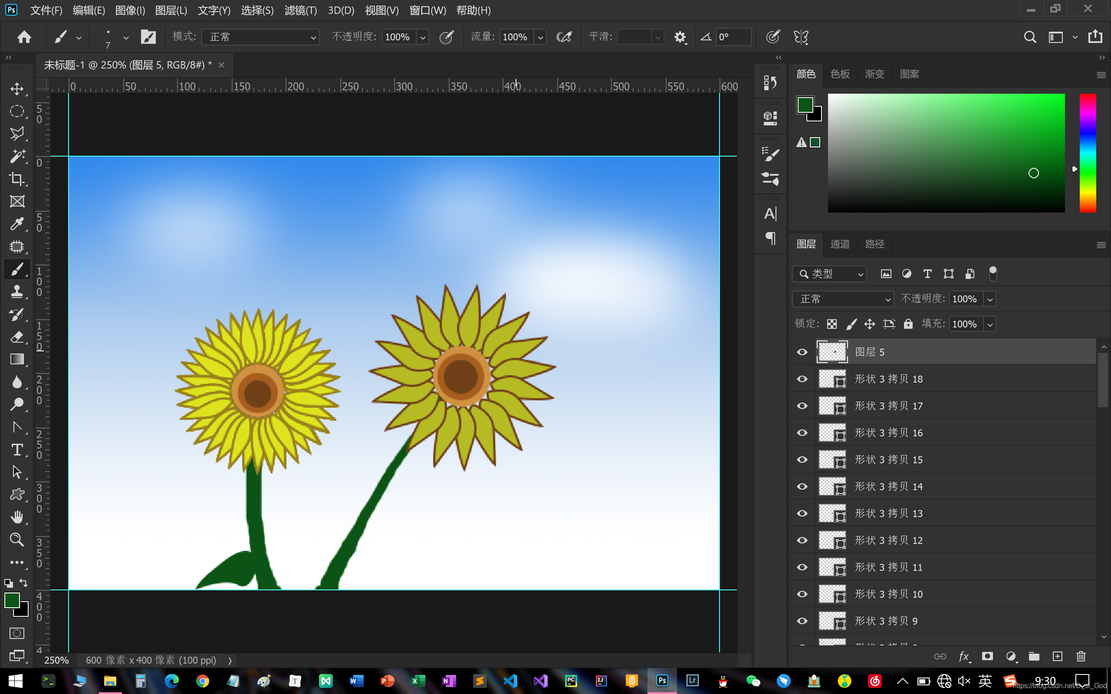This screenshot has width=1111, height=694.
Task: Open the 类型 layer filter dropdown
Action: pos(829,274)
